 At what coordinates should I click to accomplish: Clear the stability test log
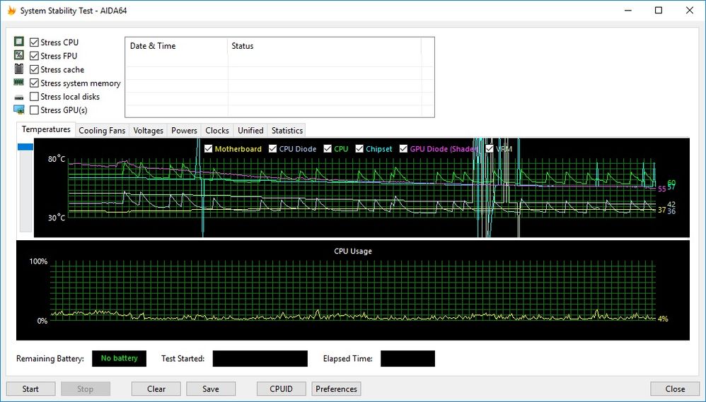pos(156,389)
